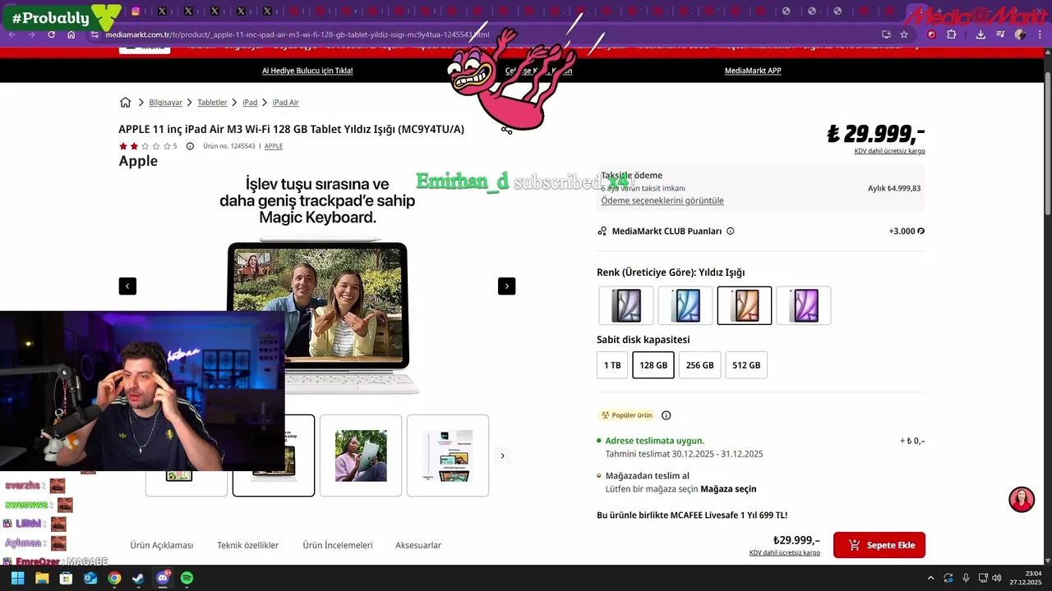The height and width of the screenshot is (591, 1052).
Task: Click info icon next to Popüler ürün
Action: click(666, 415)
